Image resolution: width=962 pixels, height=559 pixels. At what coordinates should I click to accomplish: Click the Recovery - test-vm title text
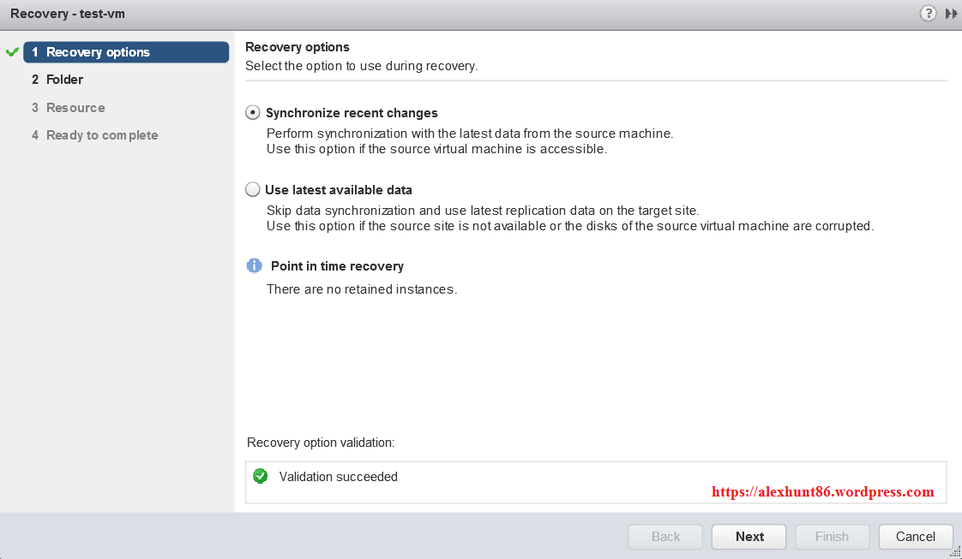[68, 14]
